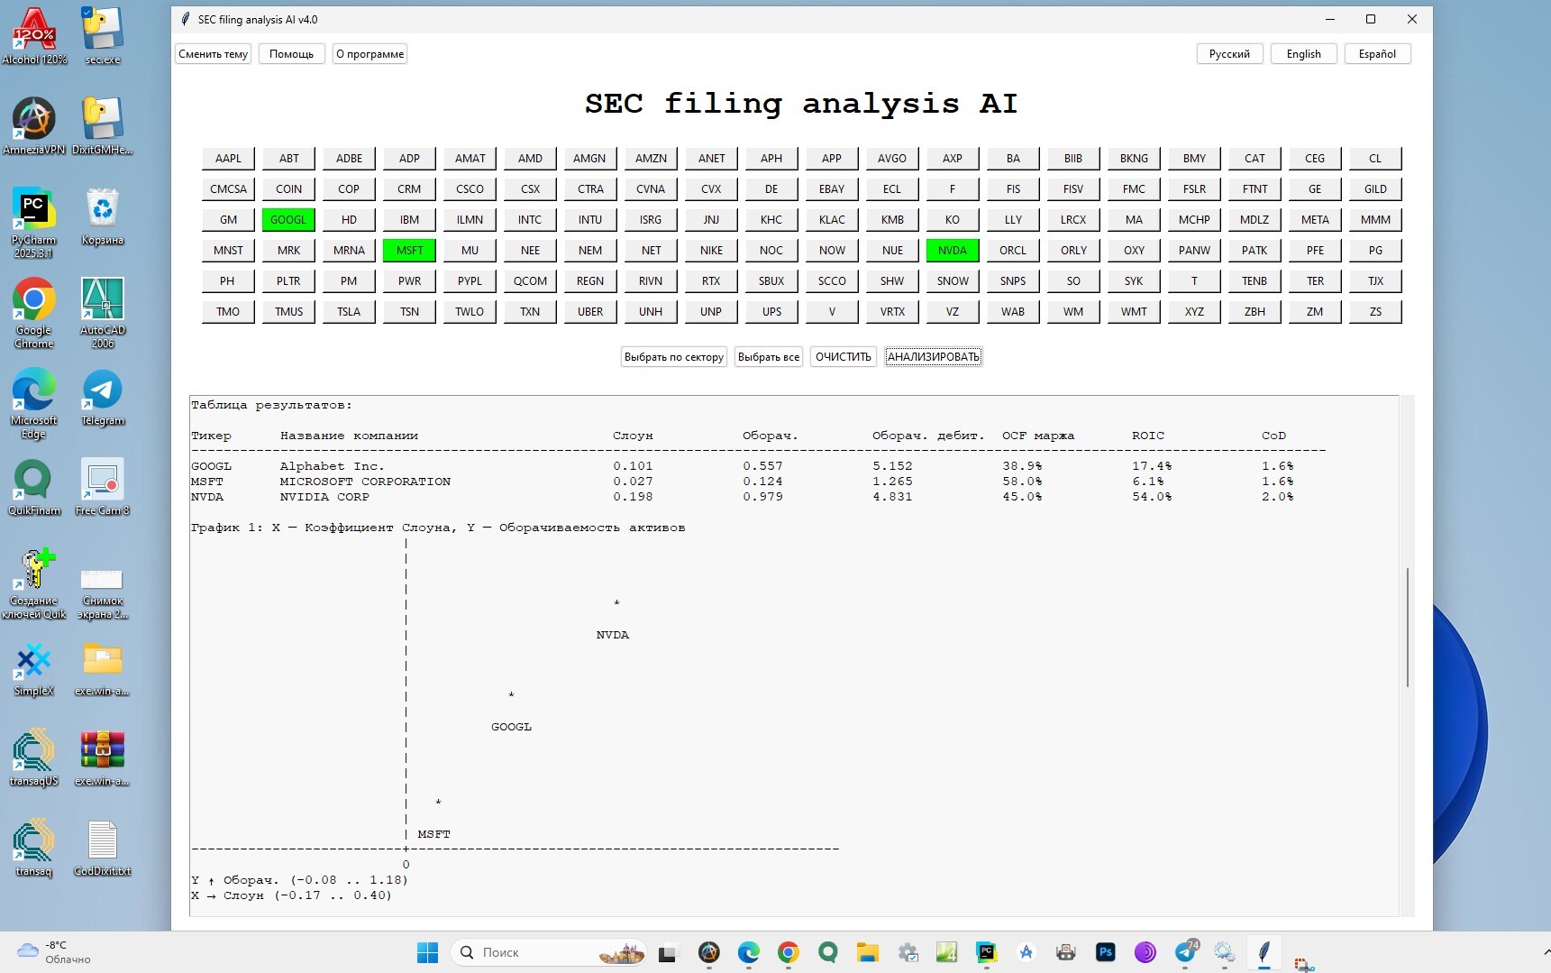Switch language to Русский
The image size is (1551, 973).
[x=1229, y=54]
